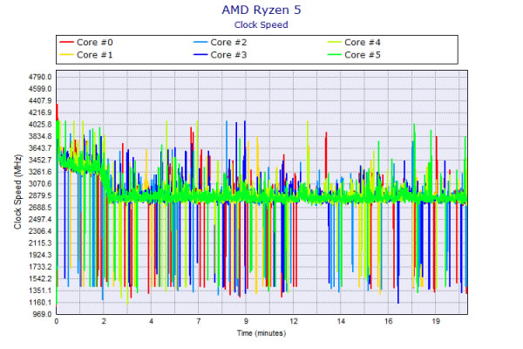Screen dimensions: 523x349
Task: Click the 14 minute x-axis tick
Action: coord(341,321)
